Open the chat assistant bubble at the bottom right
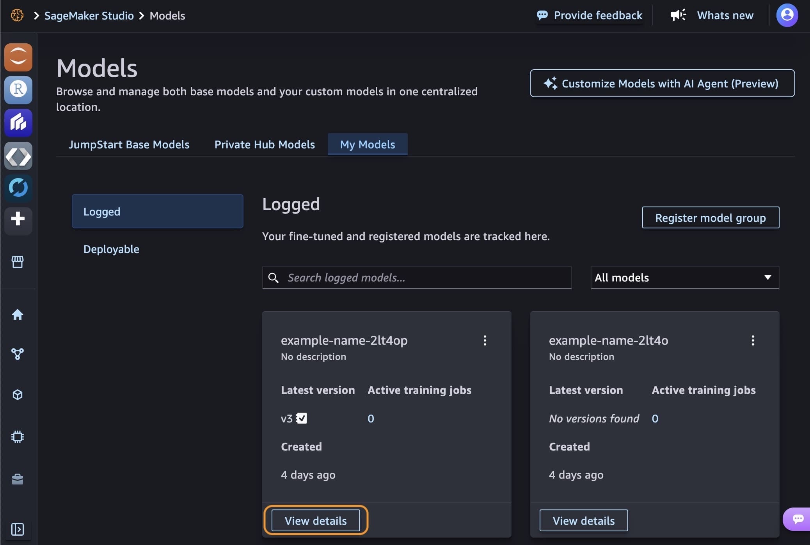The image size is (810, 545). point(798,519)
